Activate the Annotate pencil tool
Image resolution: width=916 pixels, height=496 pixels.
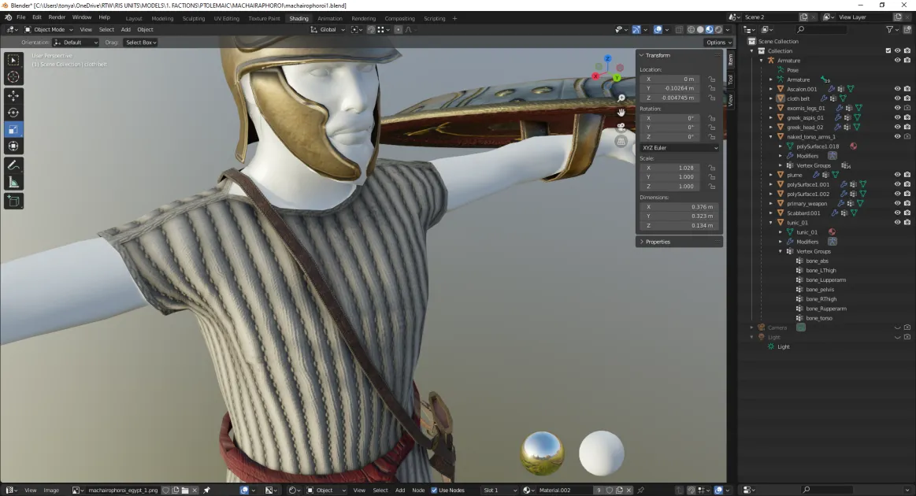click(x=13, y=165)
